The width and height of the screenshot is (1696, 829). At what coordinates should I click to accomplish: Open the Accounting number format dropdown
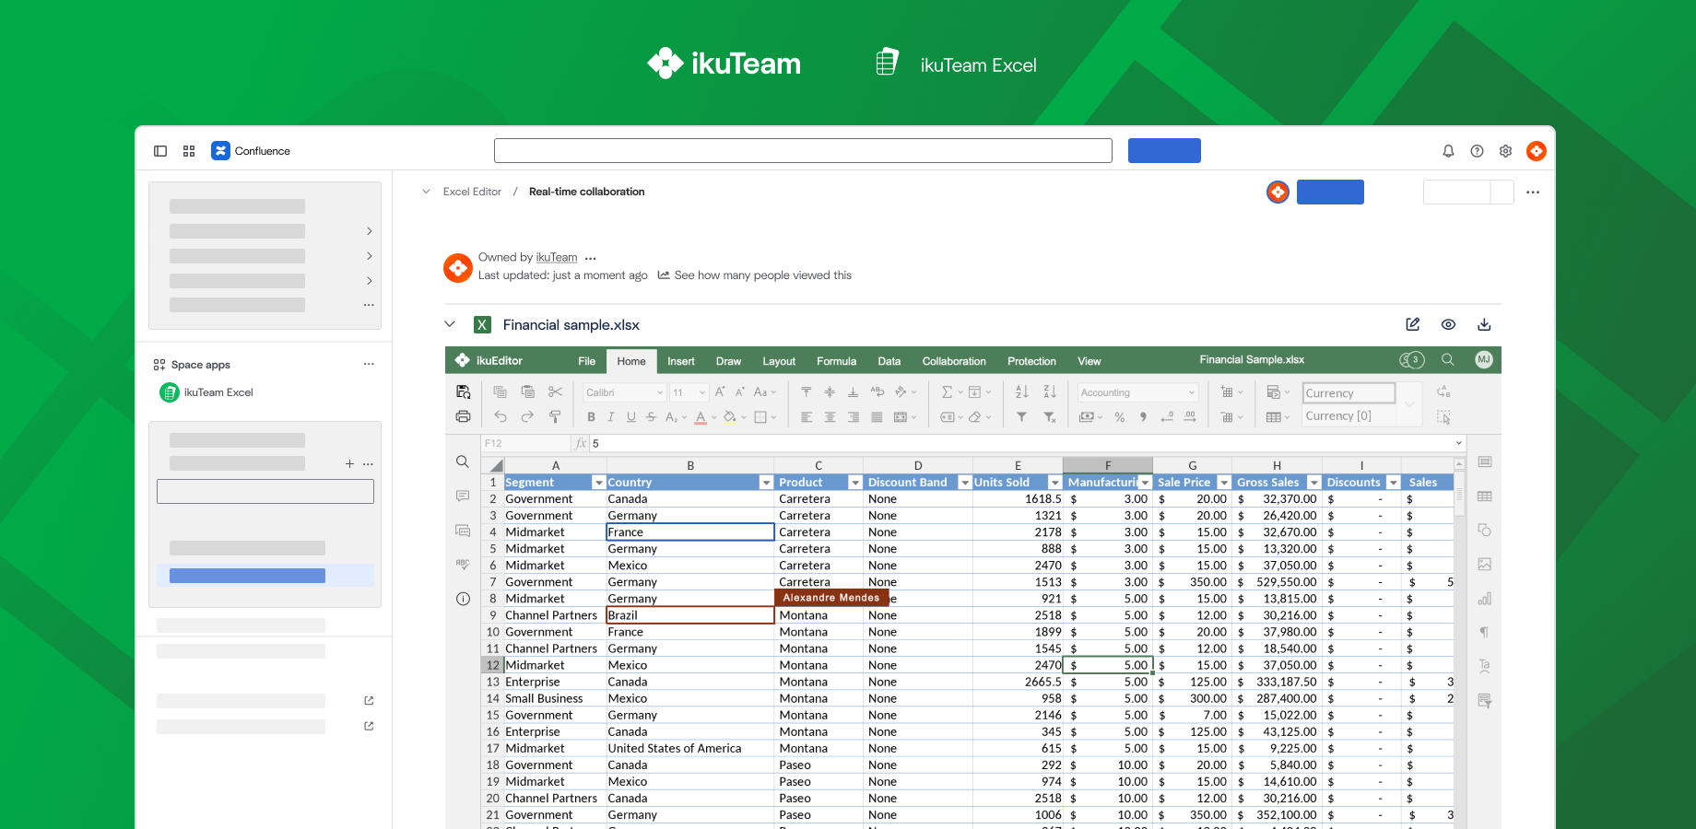(1137, 391)
